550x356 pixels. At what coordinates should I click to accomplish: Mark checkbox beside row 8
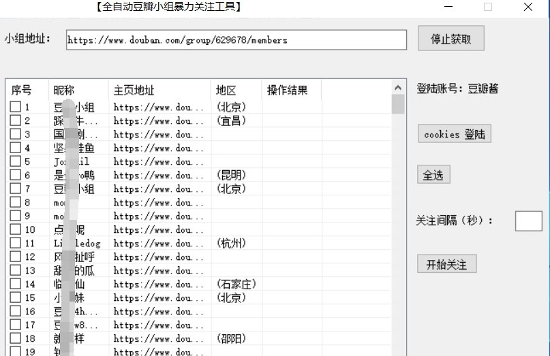[x=16, y=202]
